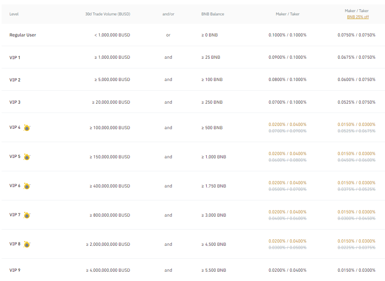
Task: Click the ≥ 25 BNB balance cell
Action: [x=211, y=57]
